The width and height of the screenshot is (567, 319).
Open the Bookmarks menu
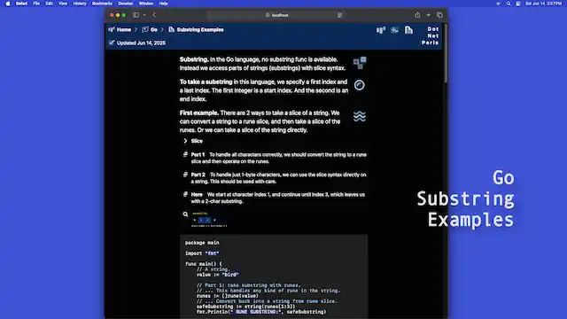[x=102, y=4]
